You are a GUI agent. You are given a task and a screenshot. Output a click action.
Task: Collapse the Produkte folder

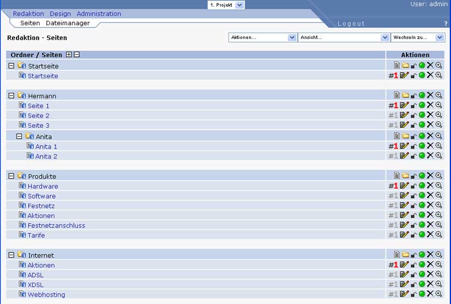coord(11,176)
